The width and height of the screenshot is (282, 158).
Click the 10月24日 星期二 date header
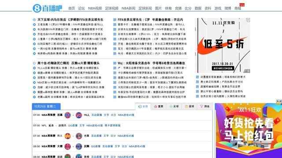(x=46, y=106)
